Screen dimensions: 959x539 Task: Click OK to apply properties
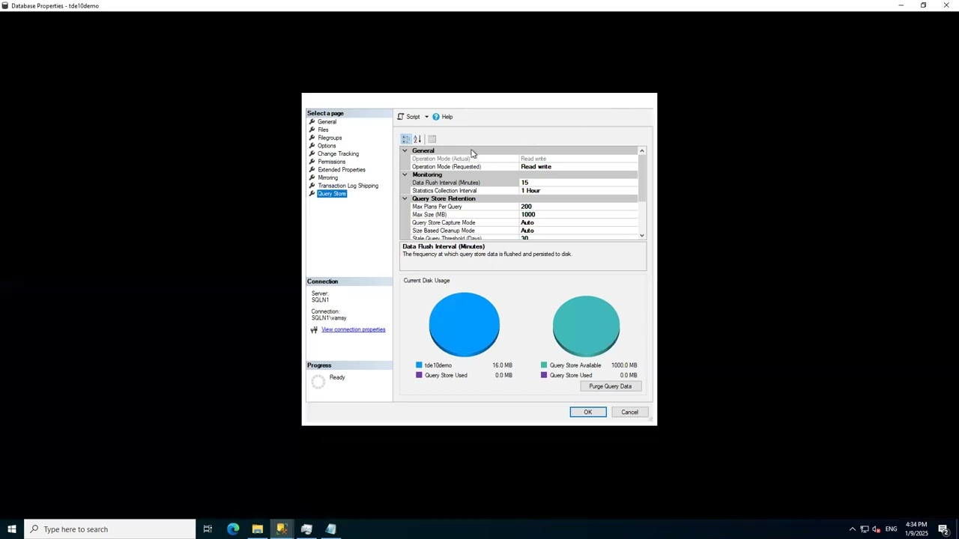click(x=588, y=412)
